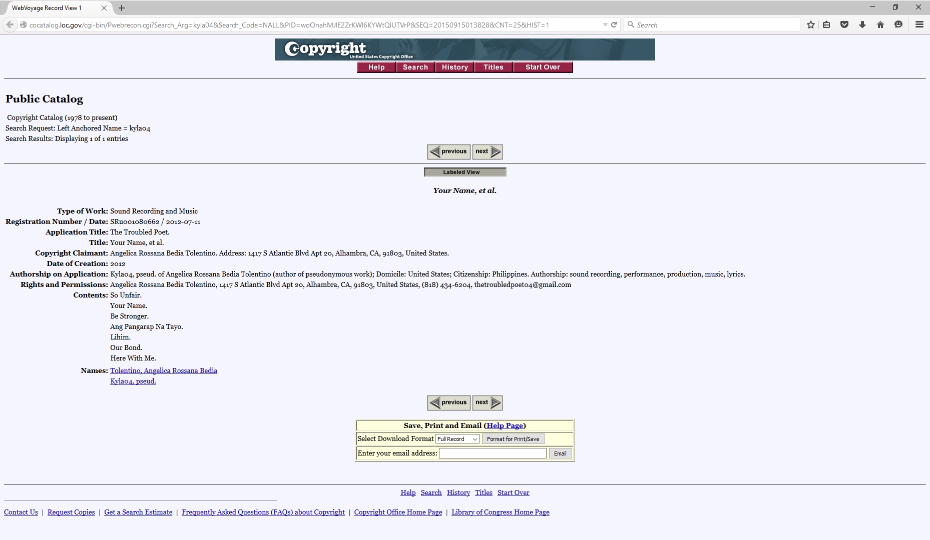Open the bookmarks list icon
This screenshot has width=930, height=540.
tap(826, 24)
